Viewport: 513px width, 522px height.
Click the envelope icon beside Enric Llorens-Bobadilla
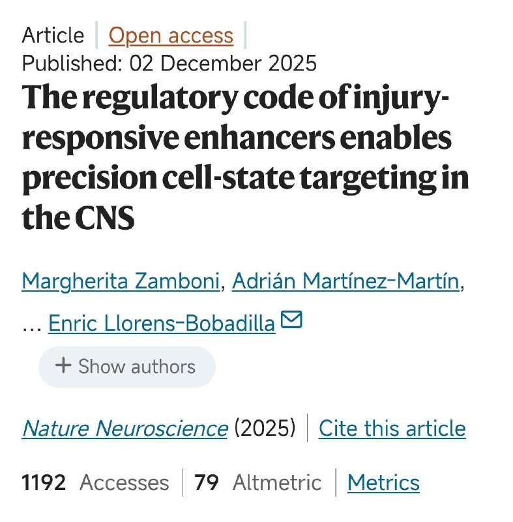click(x=291, y=320)
